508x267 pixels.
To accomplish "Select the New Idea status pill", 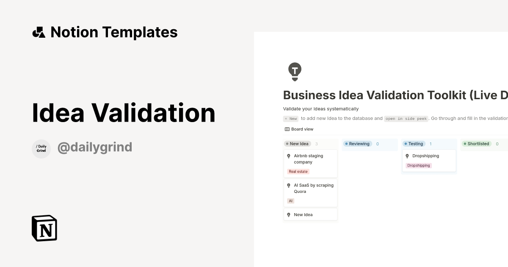I will (x=297, y=144).
